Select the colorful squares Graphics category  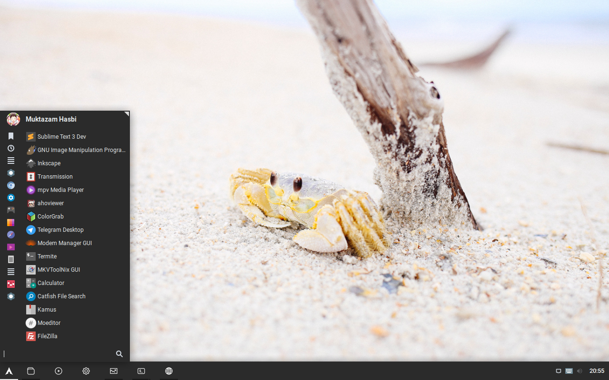point(10,222)
